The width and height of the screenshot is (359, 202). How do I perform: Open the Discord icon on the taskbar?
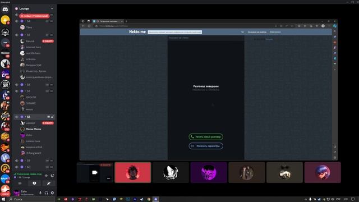(156, 199)
